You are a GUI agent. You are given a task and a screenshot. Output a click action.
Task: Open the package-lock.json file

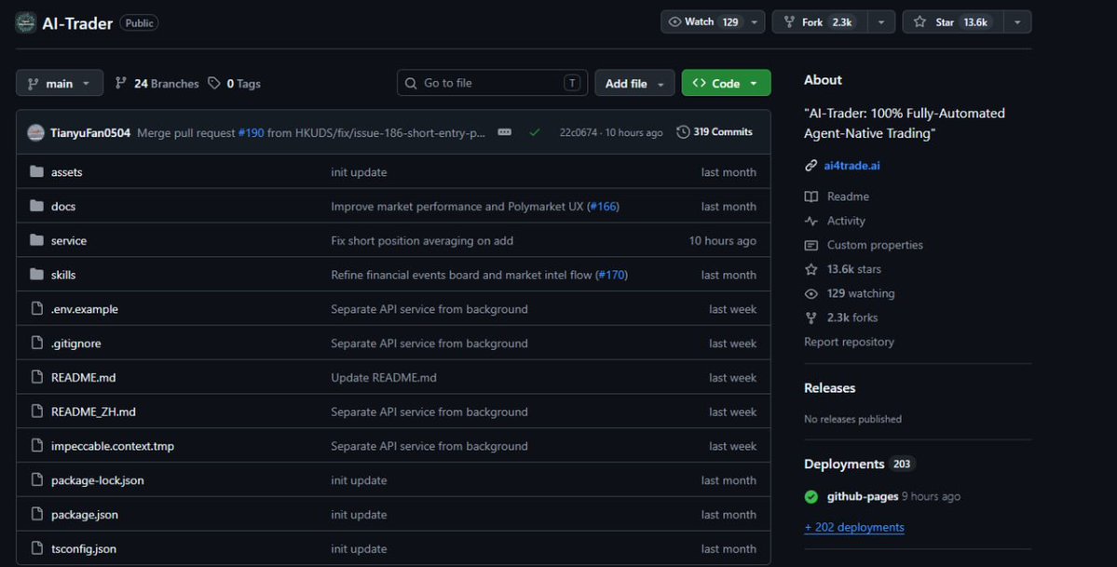pyautogui.click(x=98, y=480)
